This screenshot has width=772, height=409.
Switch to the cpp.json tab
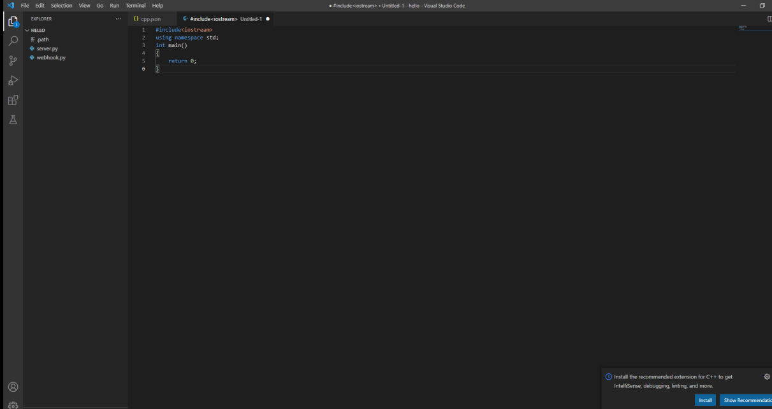(x=152, y=18)
